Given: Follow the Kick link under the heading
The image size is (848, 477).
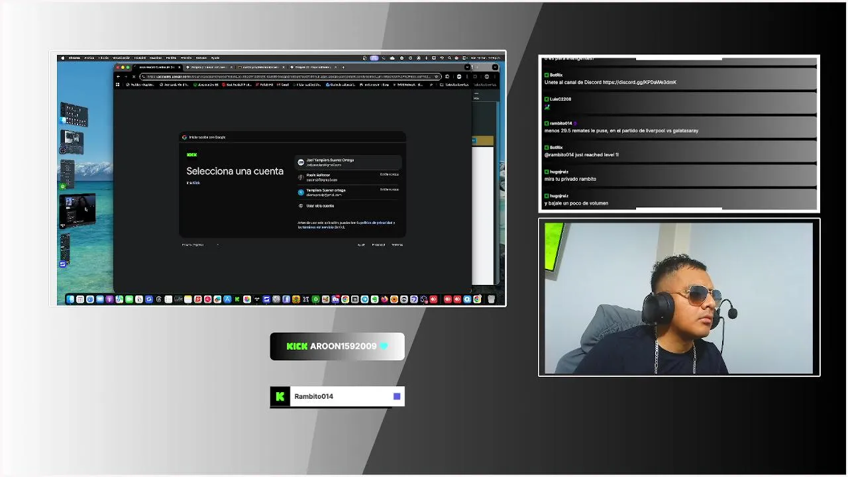Looking at the screenshot, I should (196, 183).
